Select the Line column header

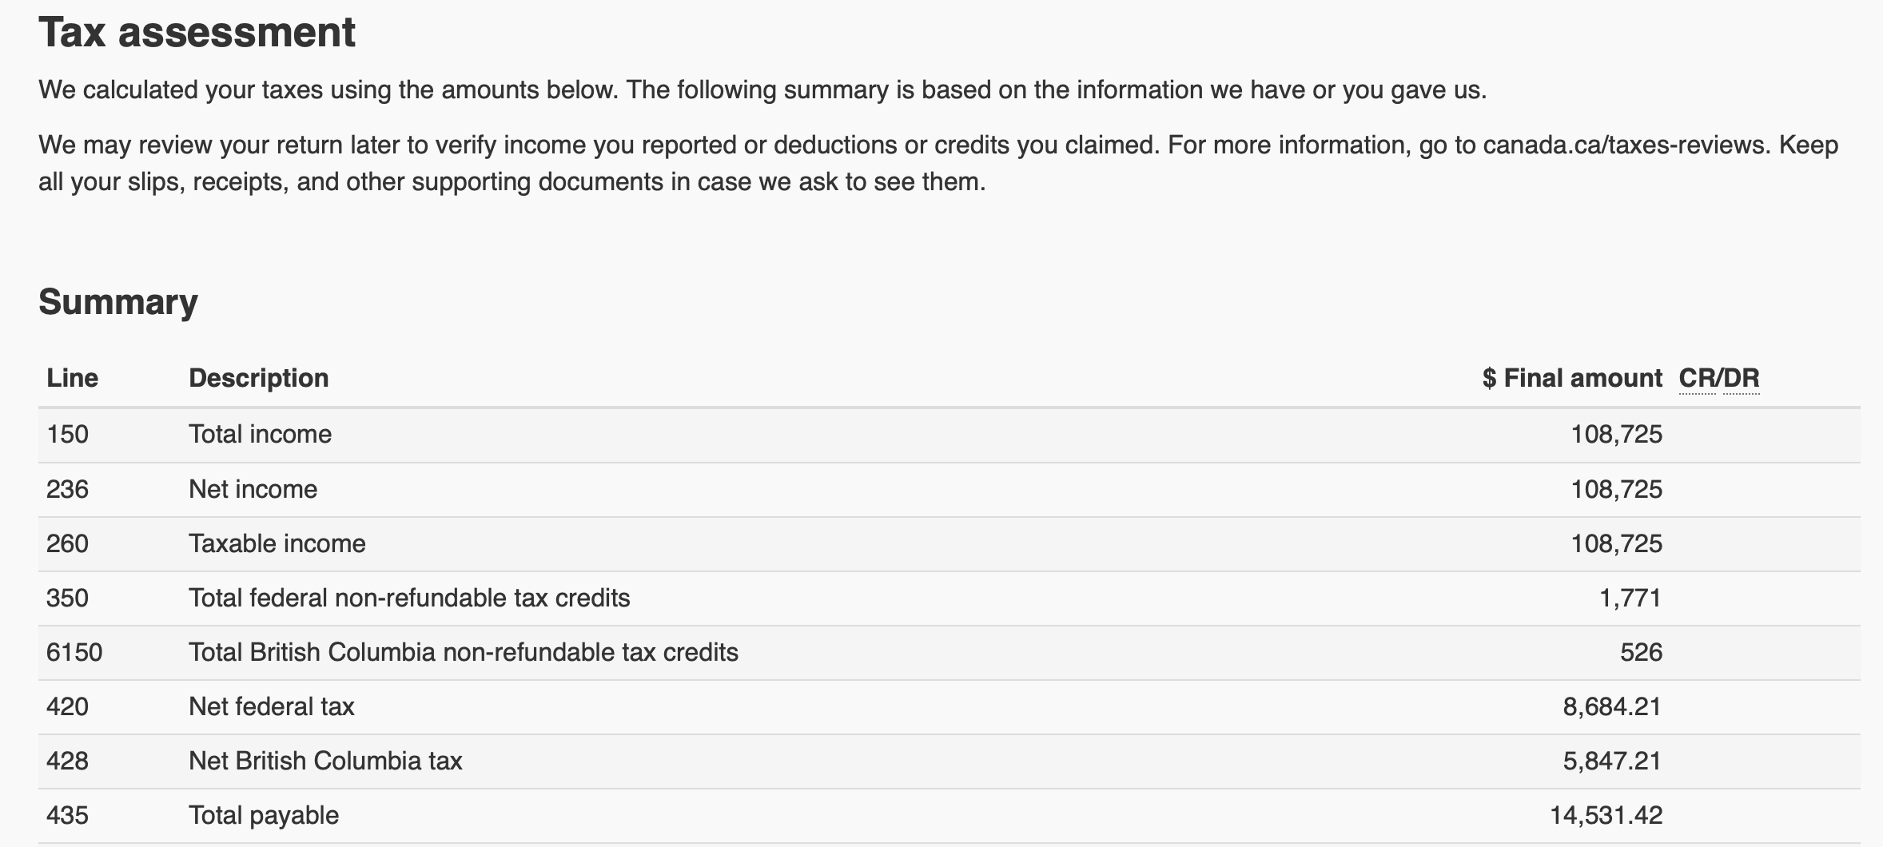point(72,378)
